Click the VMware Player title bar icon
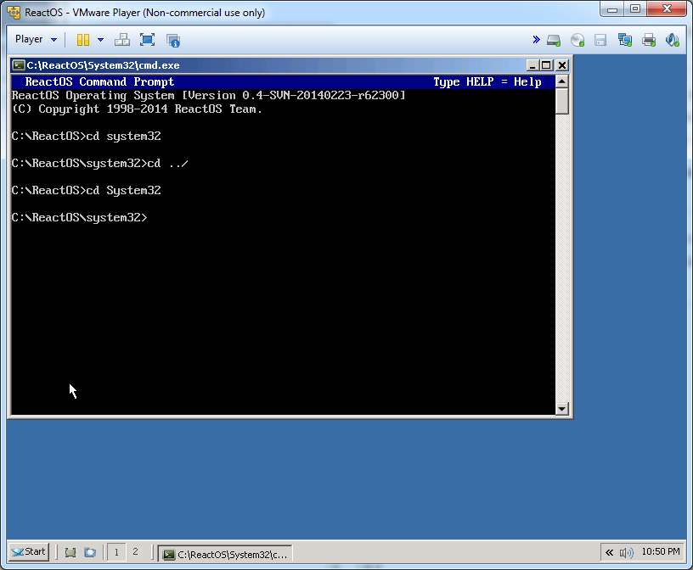This screenshot has width=693, height=570. (14, 13)
